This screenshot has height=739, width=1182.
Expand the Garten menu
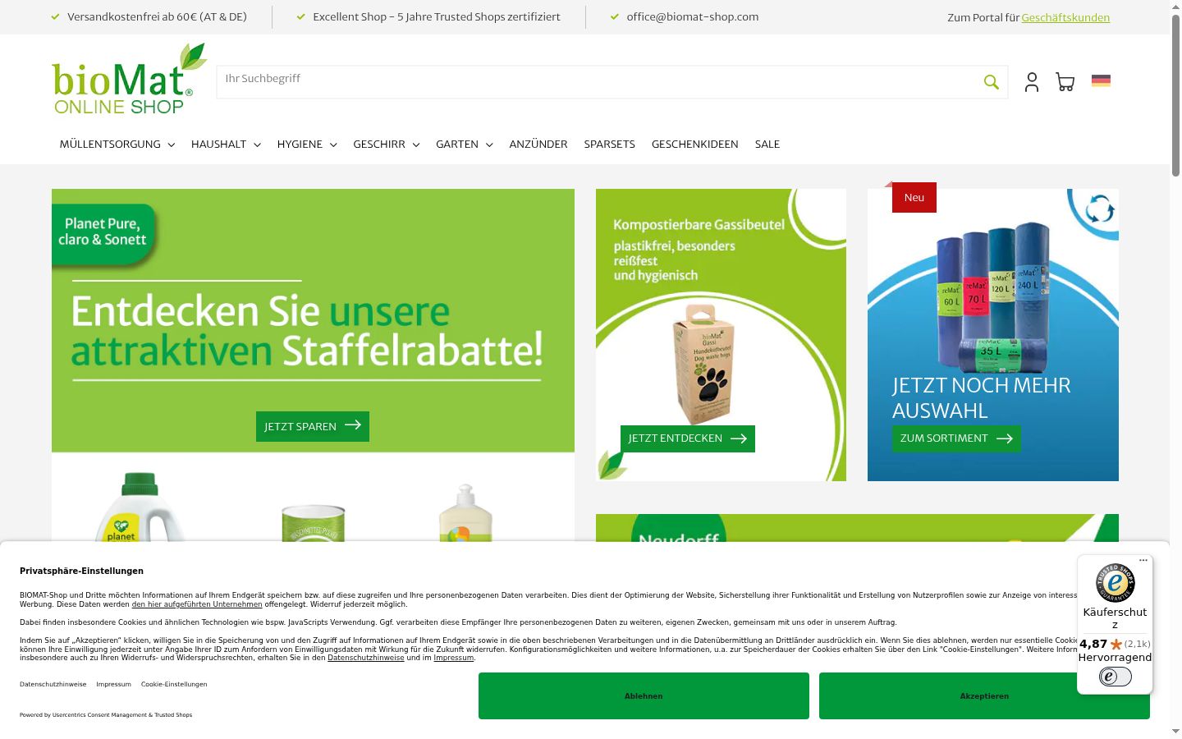pos(465,145)
